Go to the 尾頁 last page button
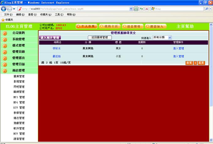Image resolution: width=213 pixels, height=144 pixels. pyautogui.click(x=201, y=63)
